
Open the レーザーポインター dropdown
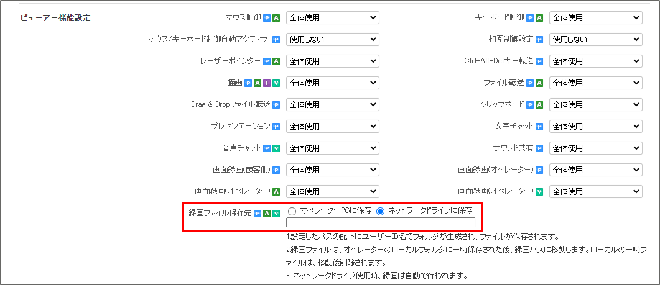(x=332, y=61)
